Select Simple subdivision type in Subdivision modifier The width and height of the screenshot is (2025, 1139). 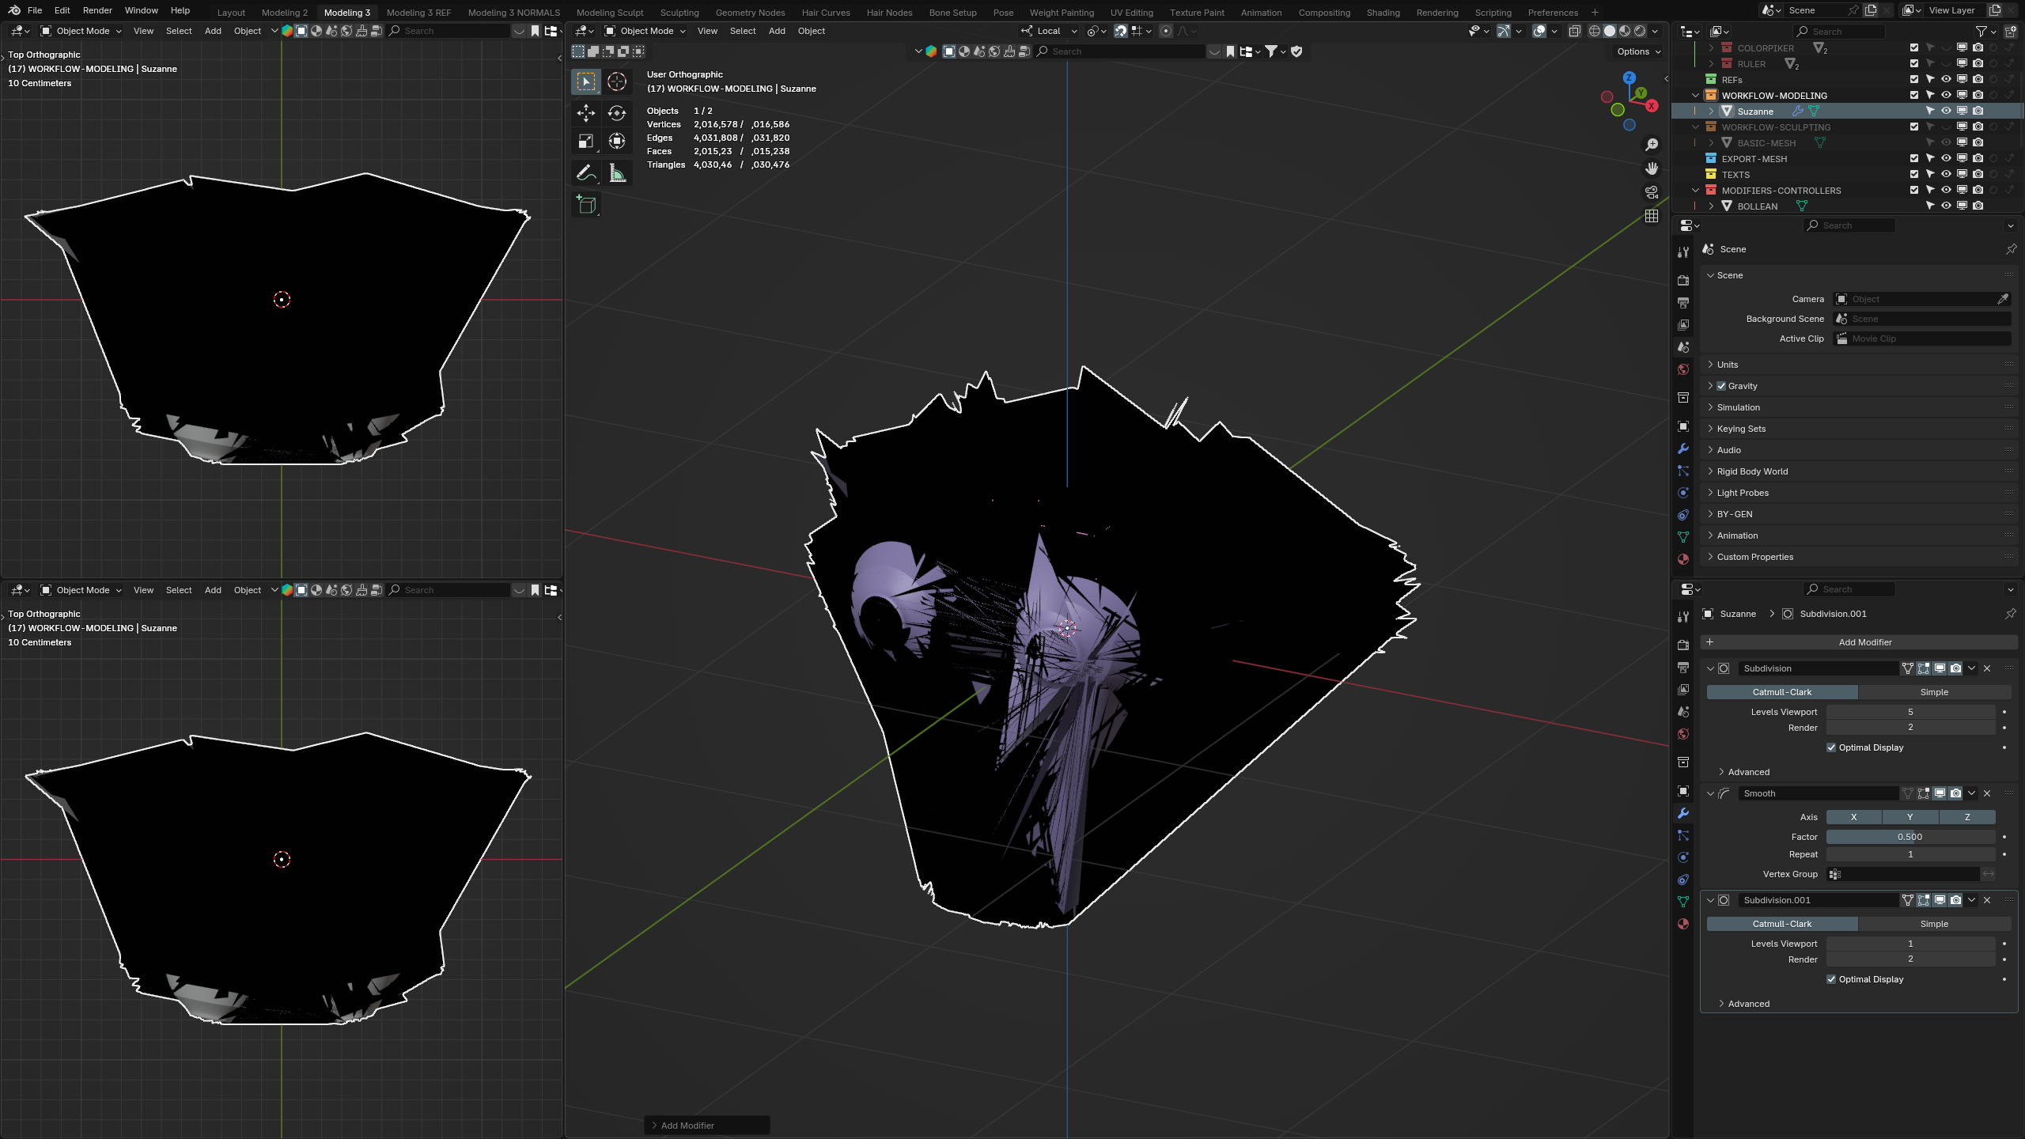tap(1934, 692)
